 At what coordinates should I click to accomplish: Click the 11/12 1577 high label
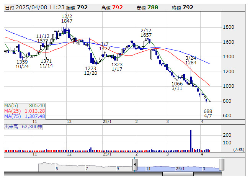[42, 38]
